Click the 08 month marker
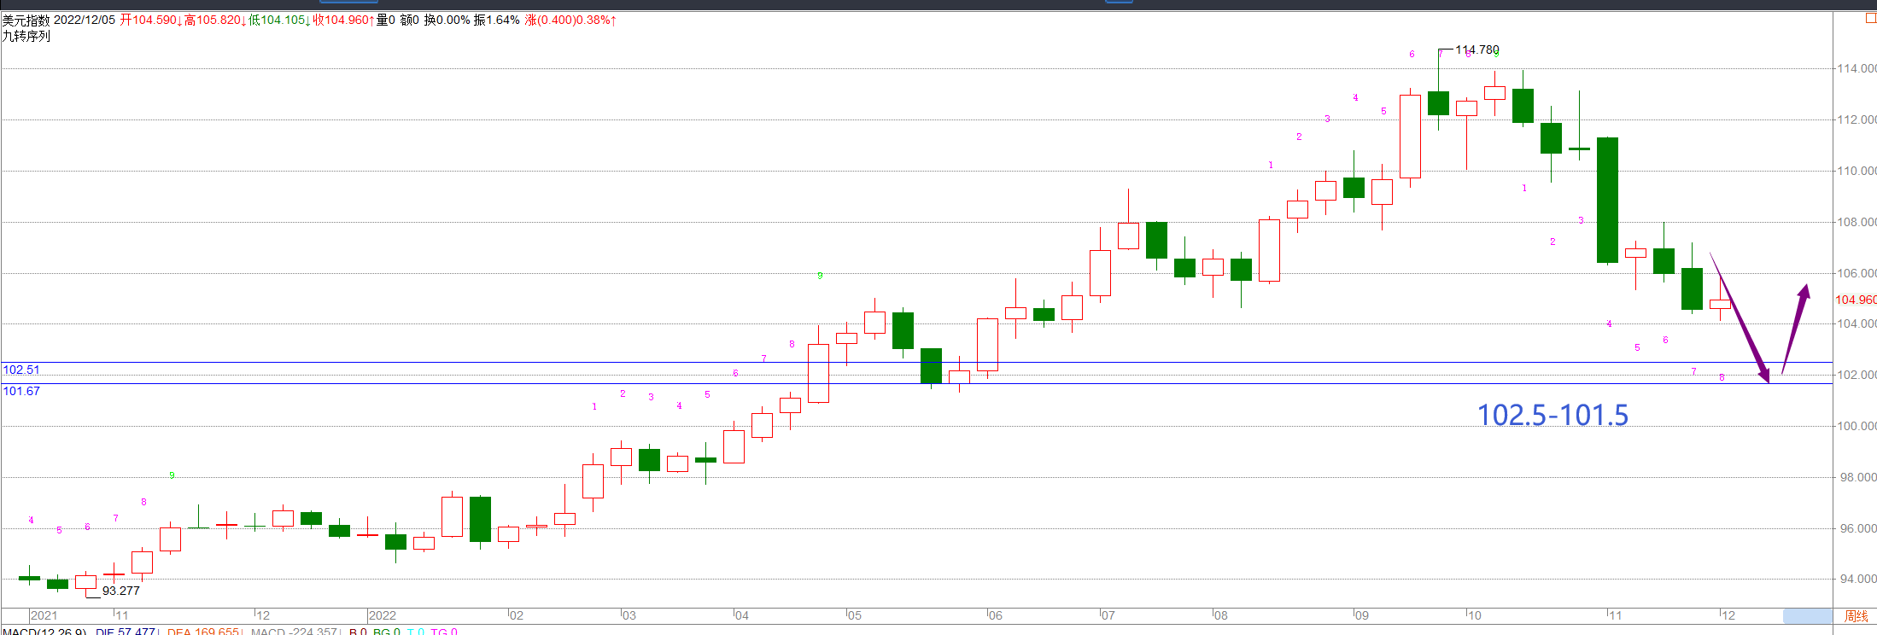This screenshot has width=1877, height=635. tap(1220, 615)
